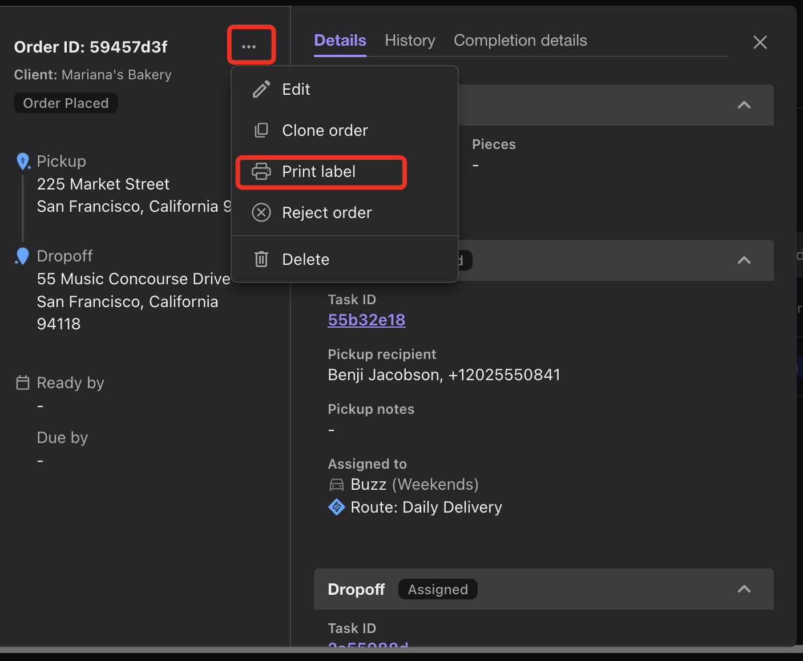Image resolution: width=803 pixels, height=661 pixels.
Task: Collapse the Dropoff task section
Action: [744, 589]
